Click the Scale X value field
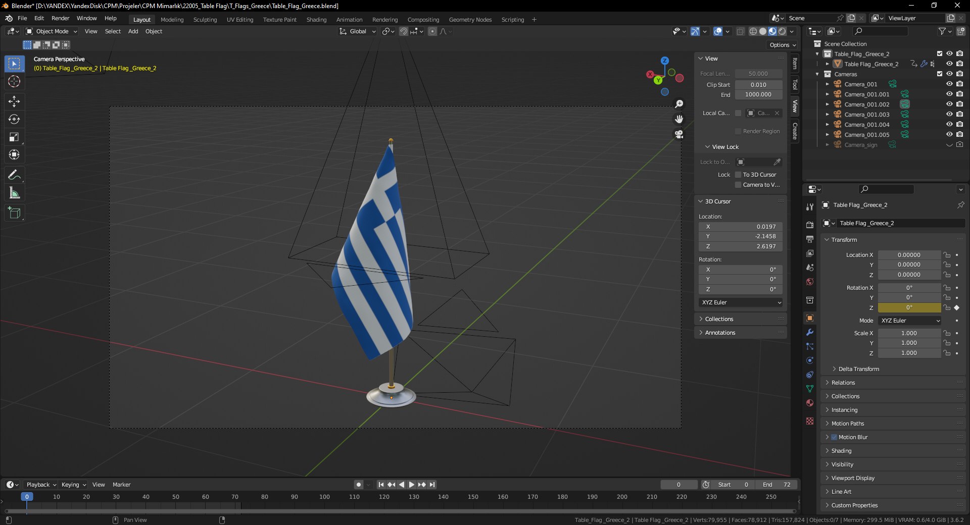Viewport: 970px width, 525px height. (909, 333)
